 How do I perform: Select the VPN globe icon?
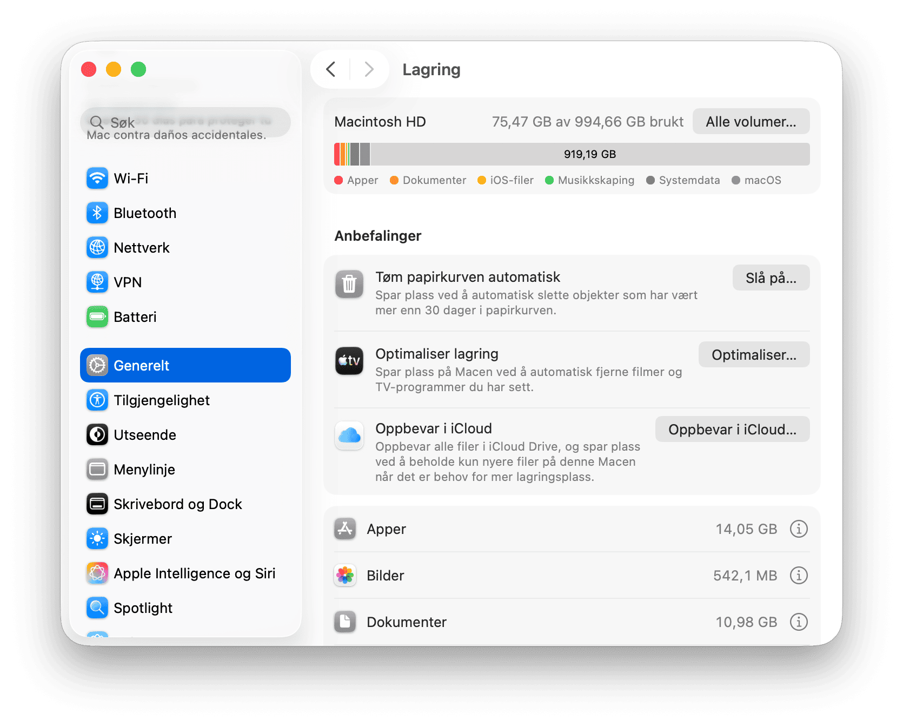[97, 282]
